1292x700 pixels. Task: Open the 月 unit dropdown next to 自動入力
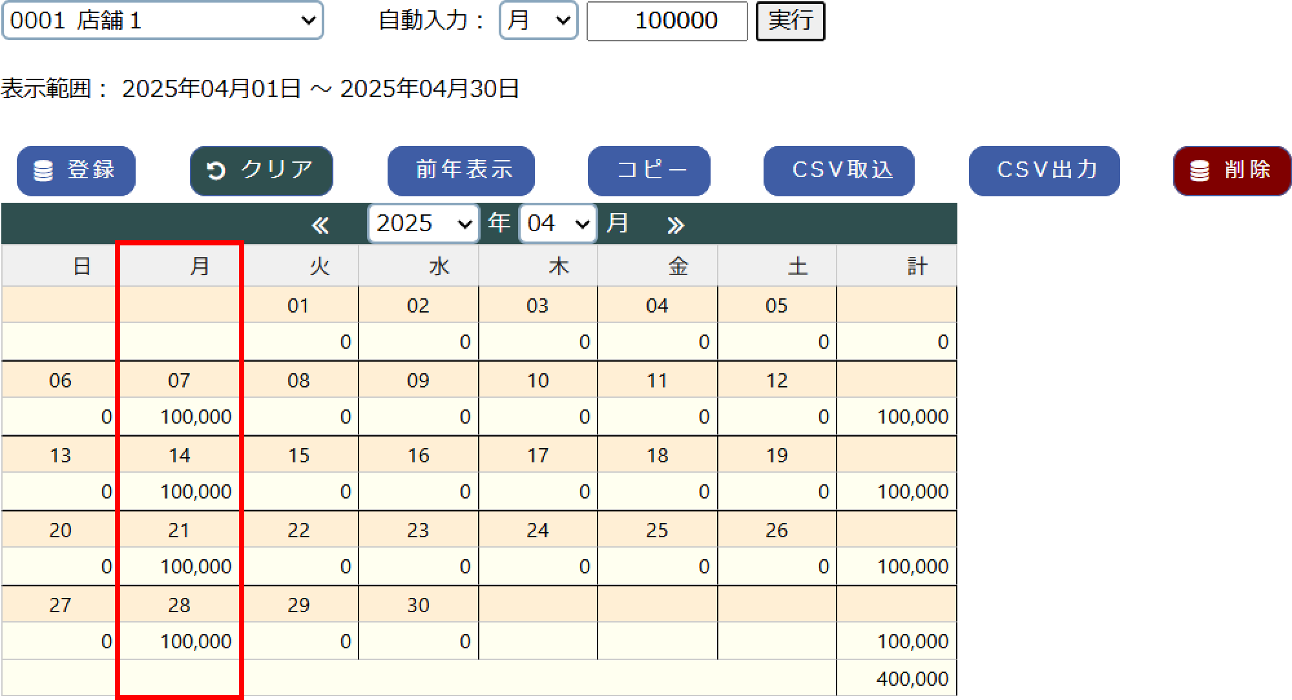click(538, 20)
